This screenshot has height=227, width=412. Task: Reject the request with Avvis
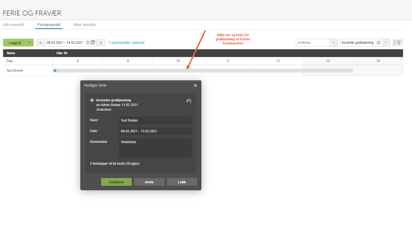[149, 182]
